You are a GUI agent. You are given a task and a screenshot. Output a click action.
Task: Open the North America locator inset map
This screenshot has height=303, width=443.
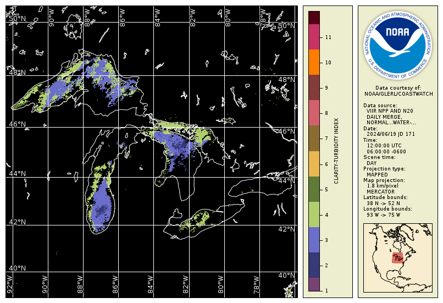coord(398,258)
